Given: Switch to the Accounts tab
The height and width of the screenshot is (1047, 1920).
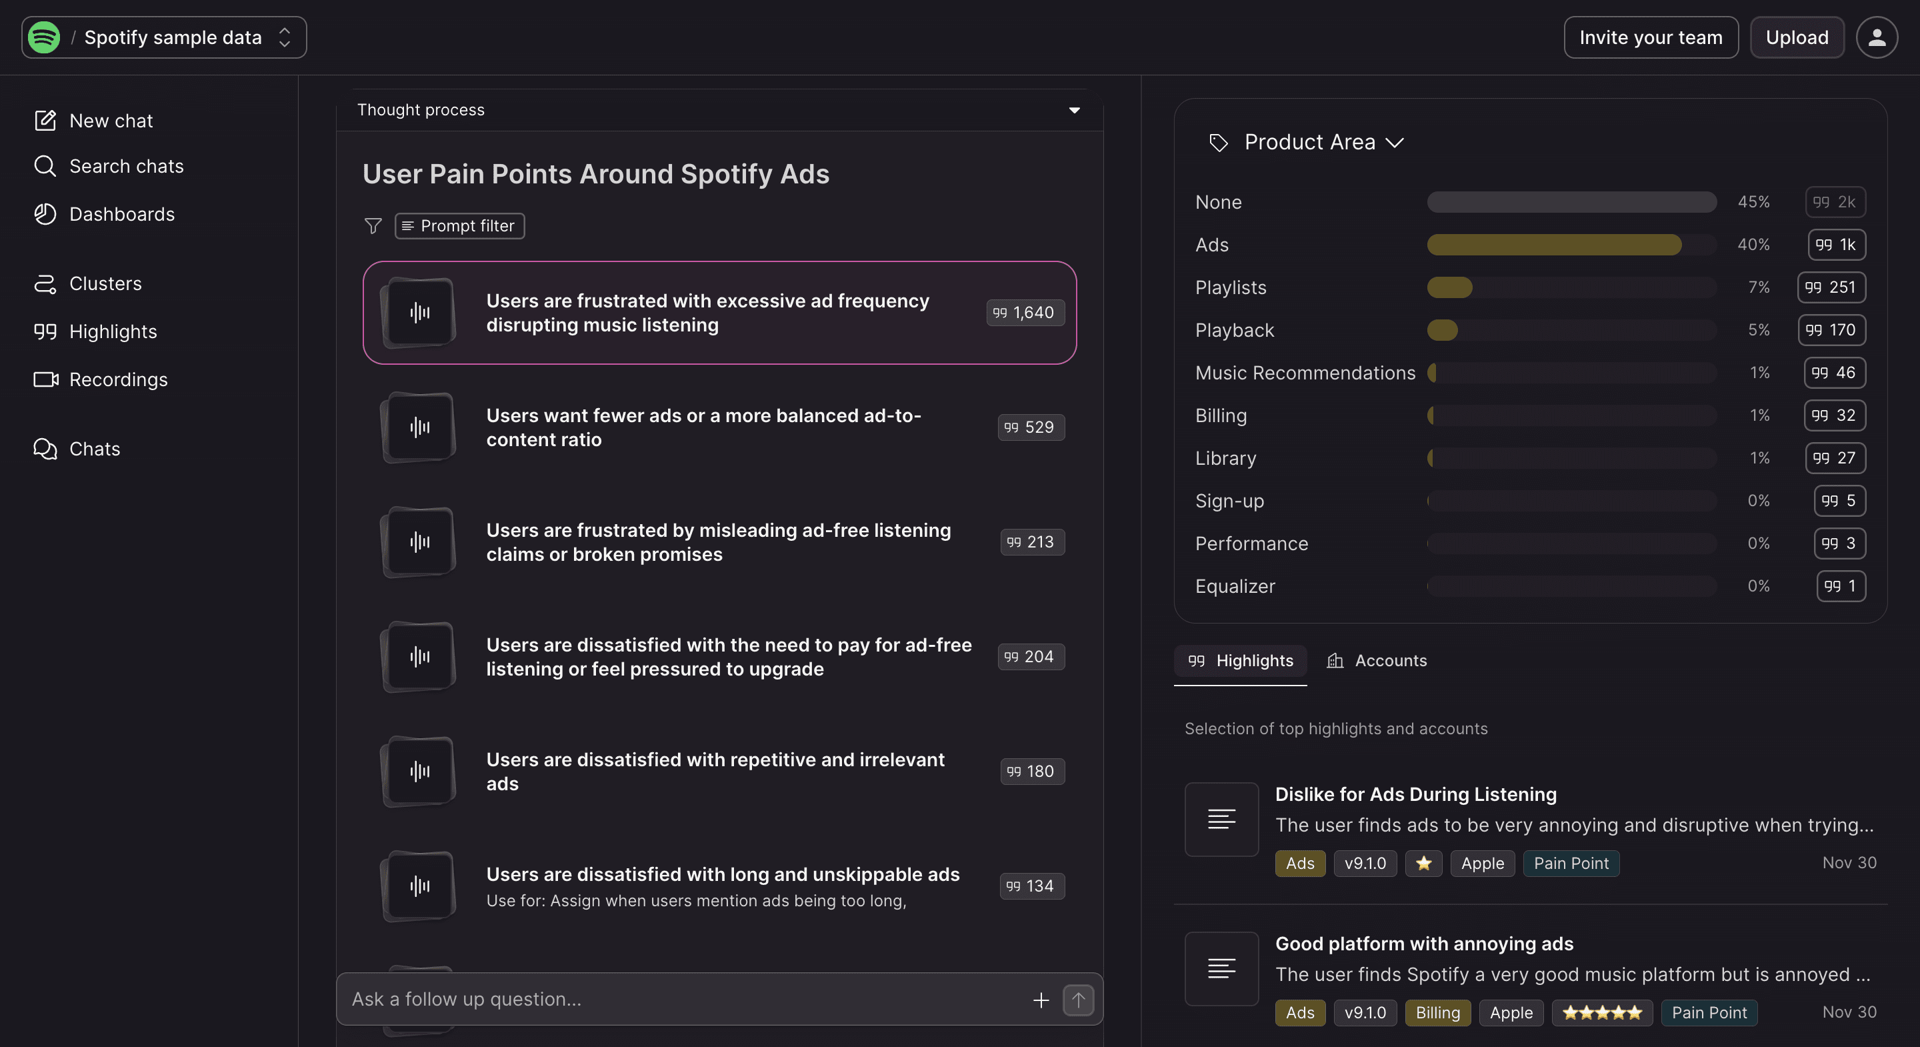Looking at the screenshot, I should (1376, 661).
